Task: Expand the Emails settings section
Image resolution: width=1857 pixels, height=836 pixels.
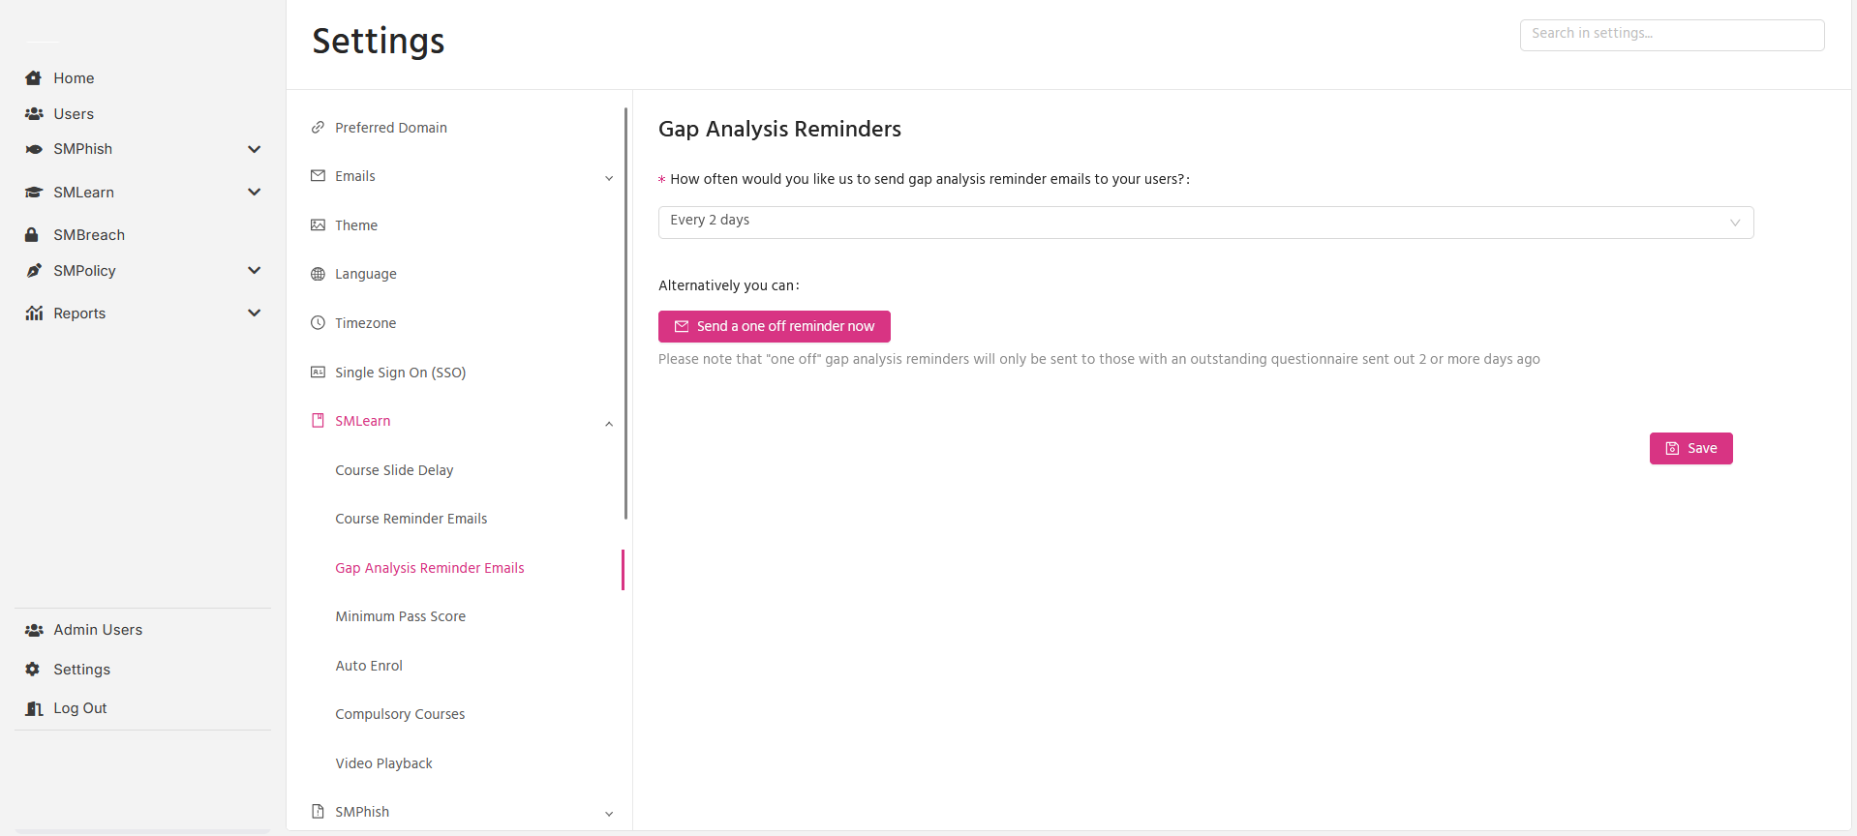Action: [x=609, y=178]
